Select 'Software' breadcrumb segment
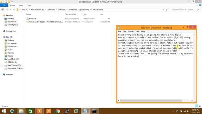 tap(62, 10)
